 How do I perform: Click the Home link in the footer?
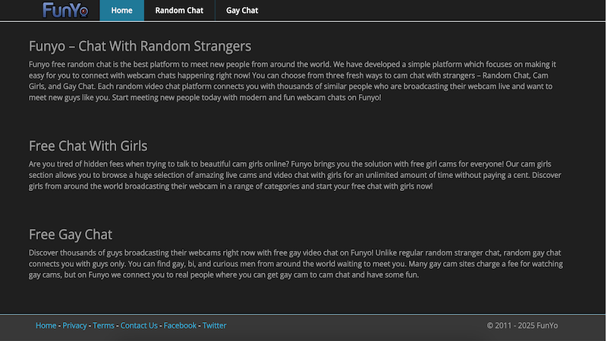click(46, 326)
